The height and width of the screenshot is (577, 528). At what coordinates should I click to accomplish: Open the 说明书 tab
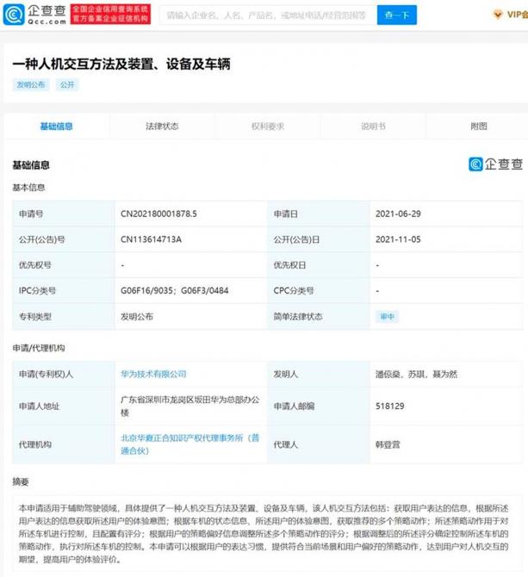373,127
